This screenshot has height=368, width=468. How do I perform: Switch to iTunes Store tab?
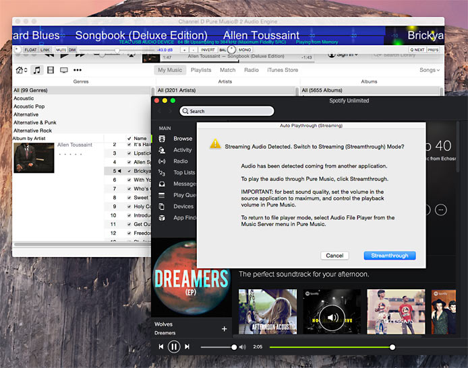click(x=283, y=70)
